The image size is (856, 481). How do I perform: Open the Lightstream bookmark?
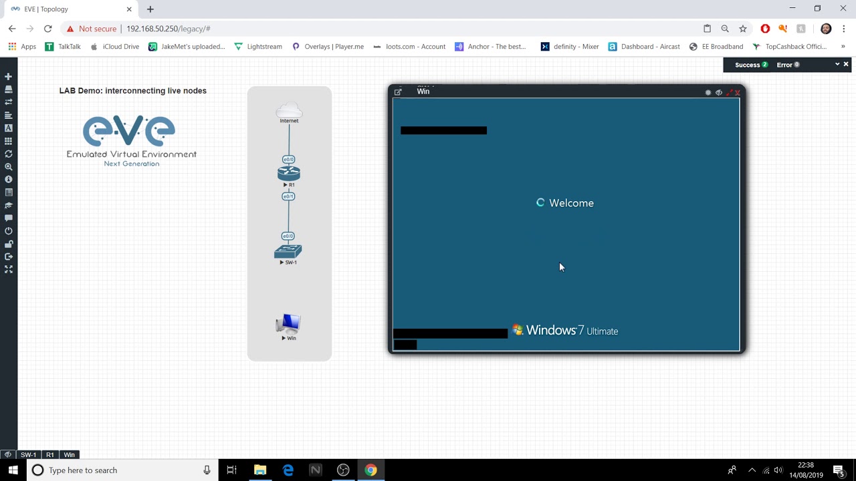coord(258,47)
